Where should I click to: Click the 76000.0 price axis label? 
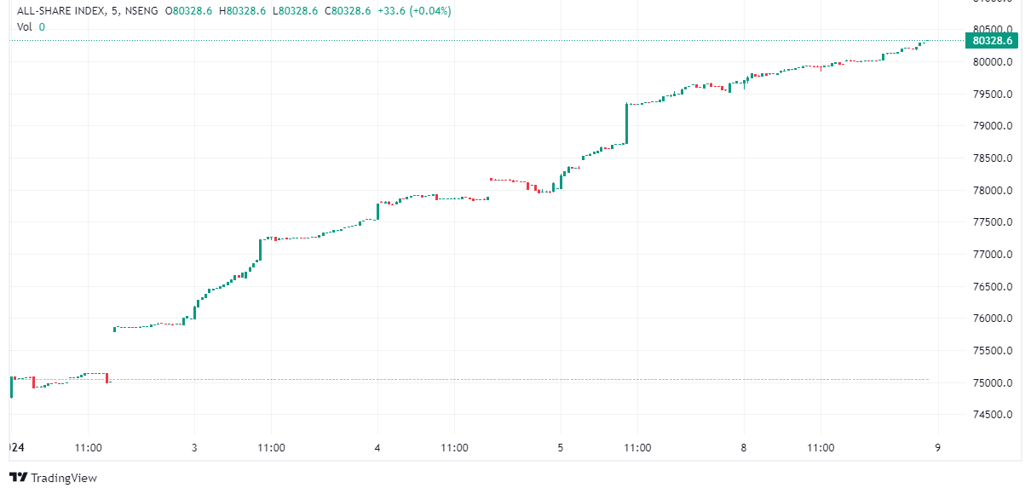pyautogui.click(x=994, y=319)
